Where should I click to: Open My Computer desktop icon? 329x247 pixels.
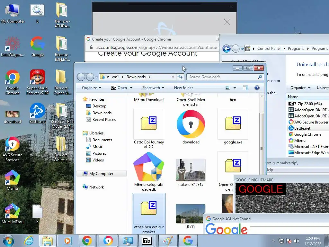pos(13,13)
